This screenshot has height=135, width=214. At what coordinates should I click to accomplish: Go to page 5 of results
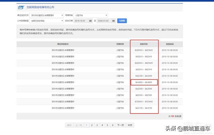(107, 125)
